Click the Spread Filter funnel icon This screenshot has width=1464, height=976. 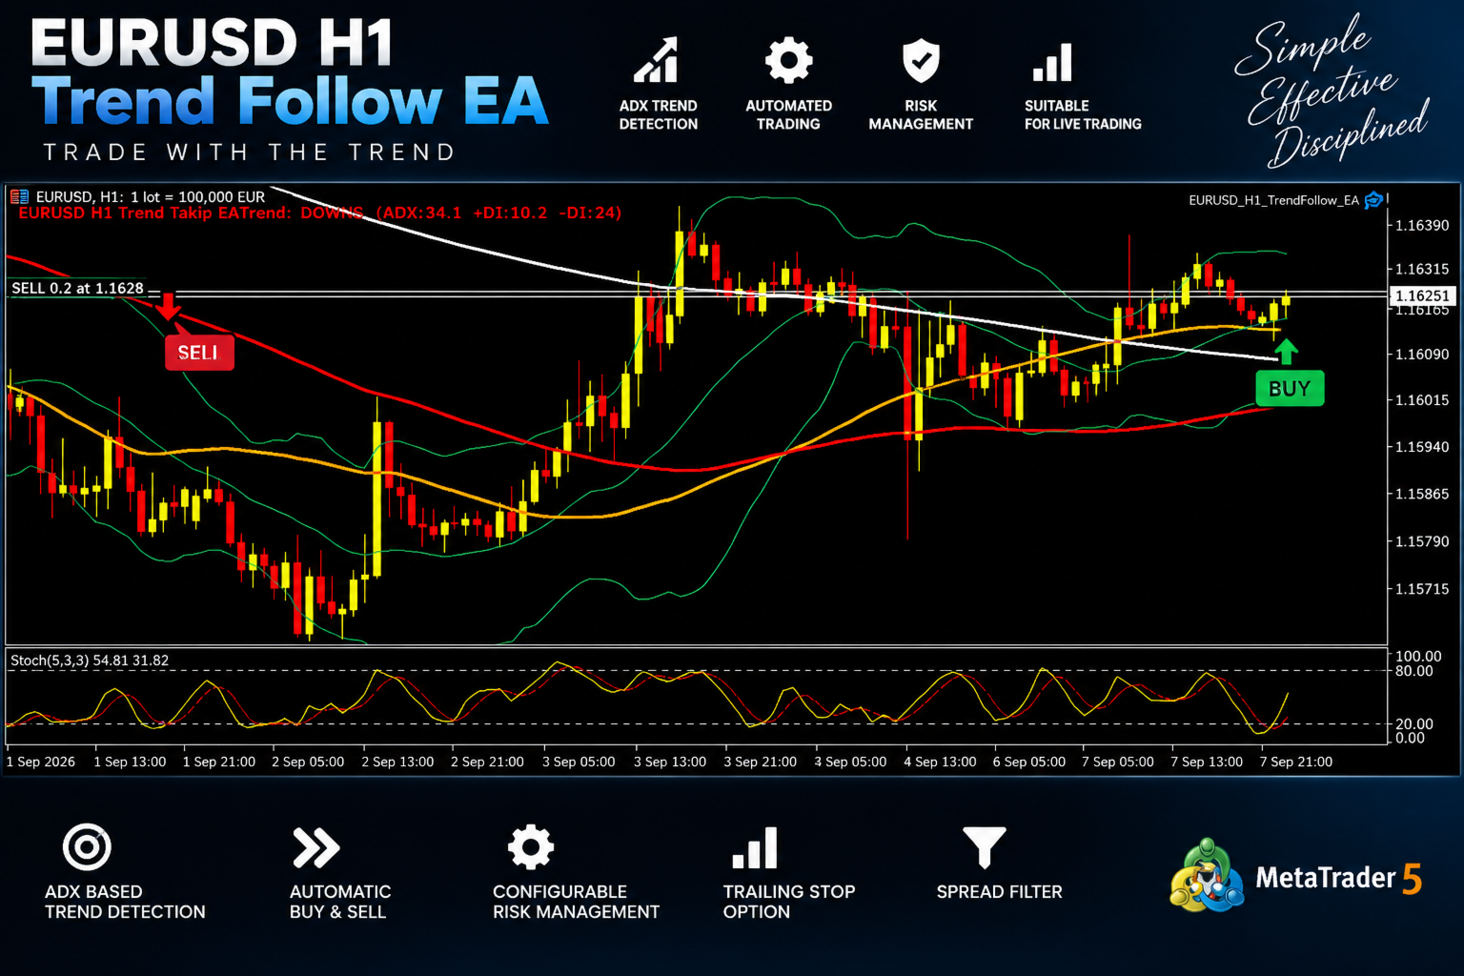tap(985, 847)
